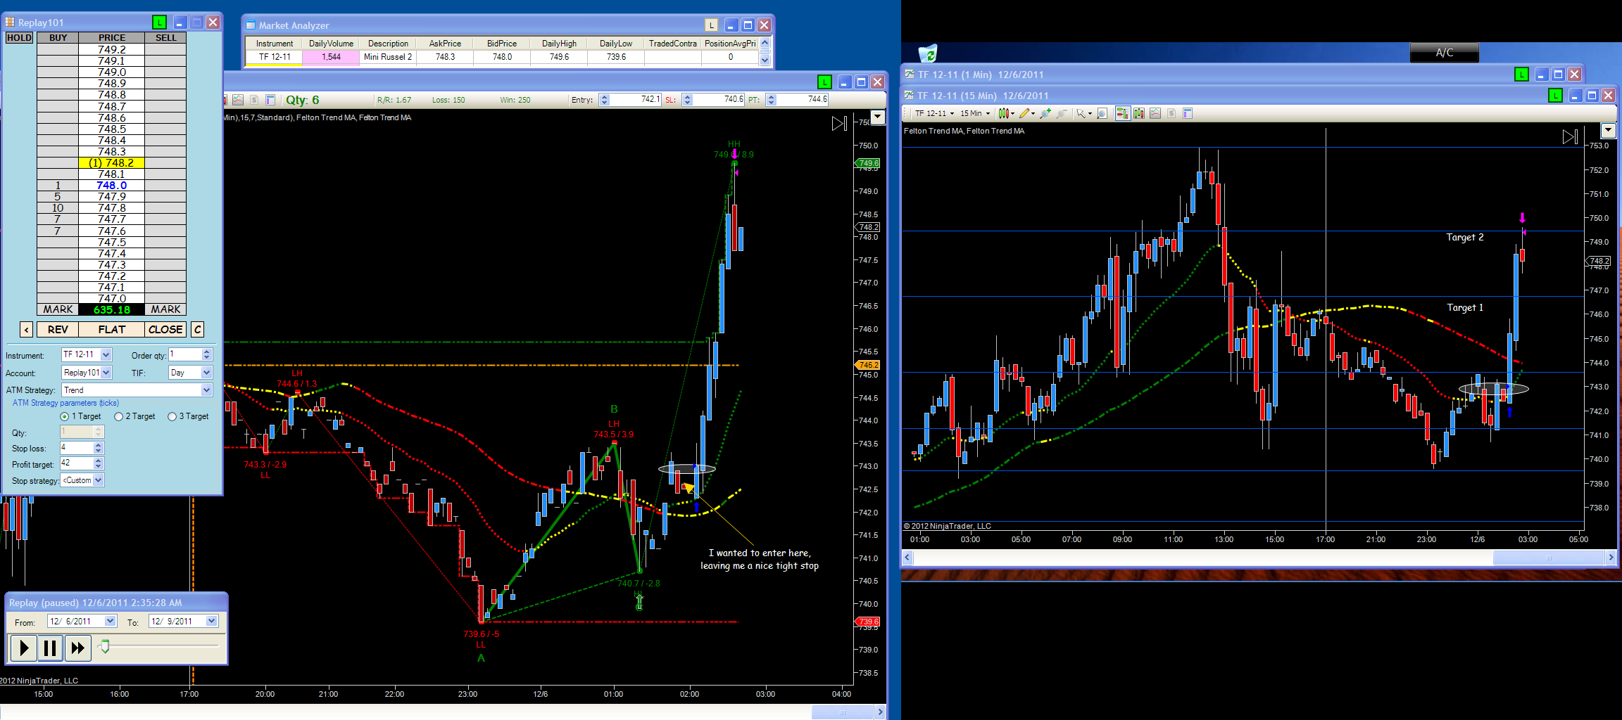
Task: Click the main chart horizontal scrollbar thumb
Action: pyautogui.click(x=843, y=712)
